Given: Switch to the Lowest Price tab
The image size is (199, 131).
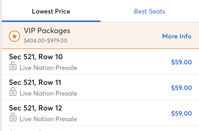Looking at the screenshot, I should pyautogui.click(x=51, y=12).
